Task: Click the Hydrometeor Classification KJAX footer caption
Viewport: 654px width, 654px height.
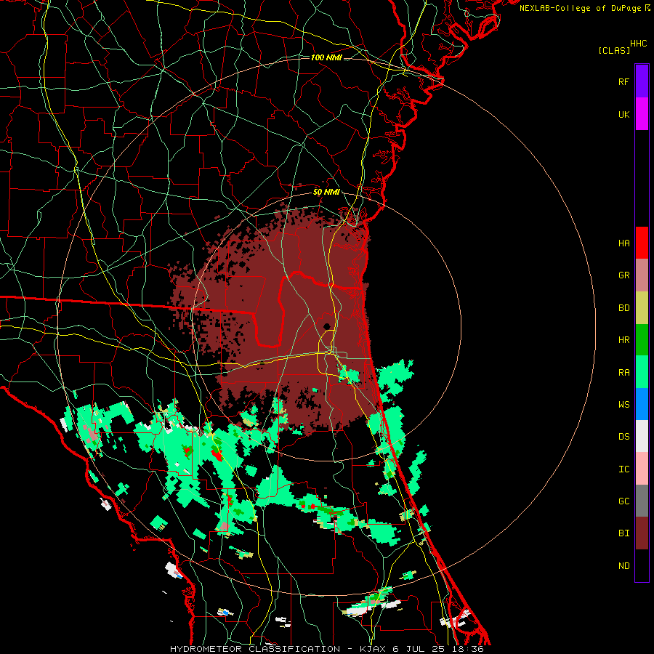Action: click(326, 649)
